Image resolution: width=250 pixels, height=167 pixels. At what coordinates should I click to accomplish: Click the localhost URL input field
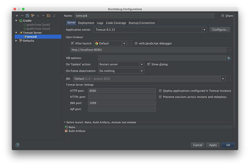pos(148,50)
